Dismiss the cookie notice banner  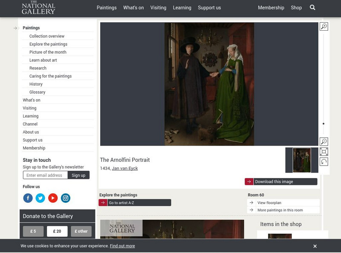coord(315,246)
